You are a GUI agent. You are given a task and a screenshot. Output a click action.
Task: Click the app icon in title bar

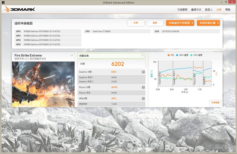pyautogui.click(x=3, y=2)
